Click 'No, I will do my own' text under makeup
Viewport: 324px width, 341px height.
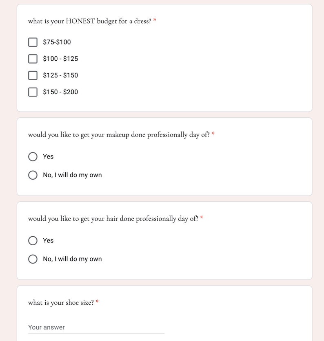click(72, 175)
